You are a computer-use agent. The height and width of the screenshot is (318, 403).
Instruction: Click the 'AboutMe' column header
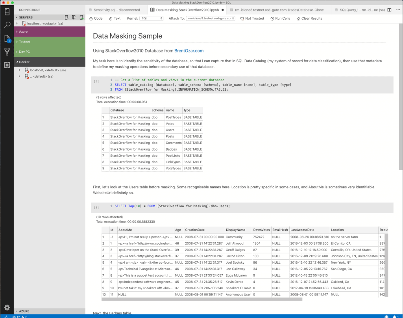(x=146, y=230)
